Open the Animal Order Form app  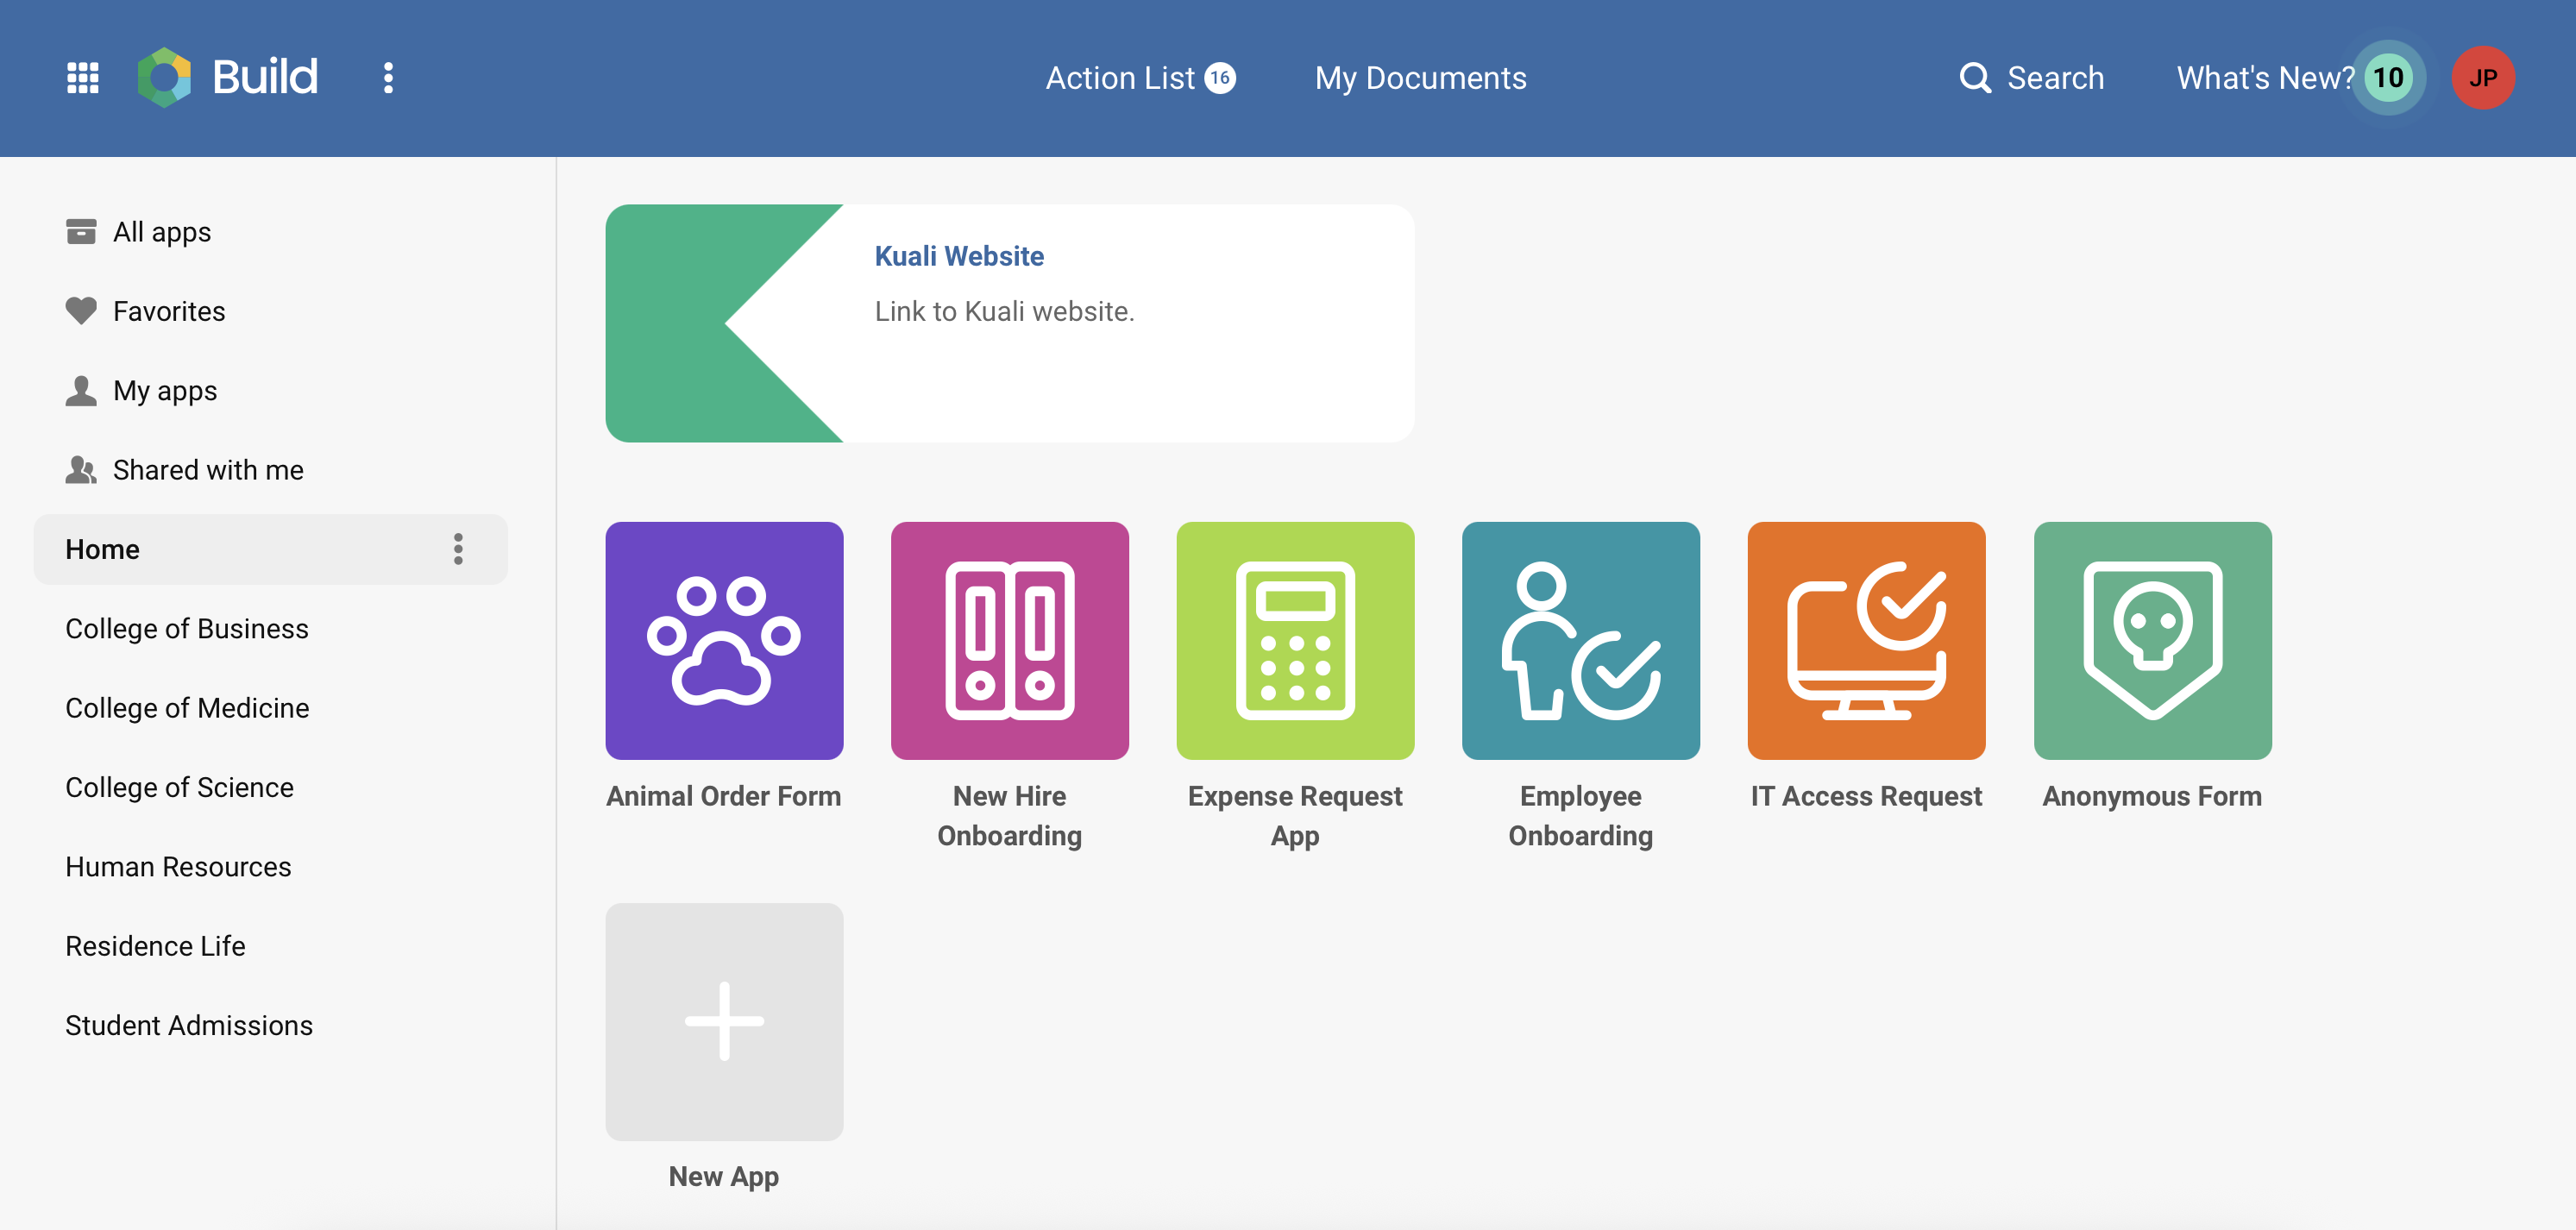[x=724, y=640]
